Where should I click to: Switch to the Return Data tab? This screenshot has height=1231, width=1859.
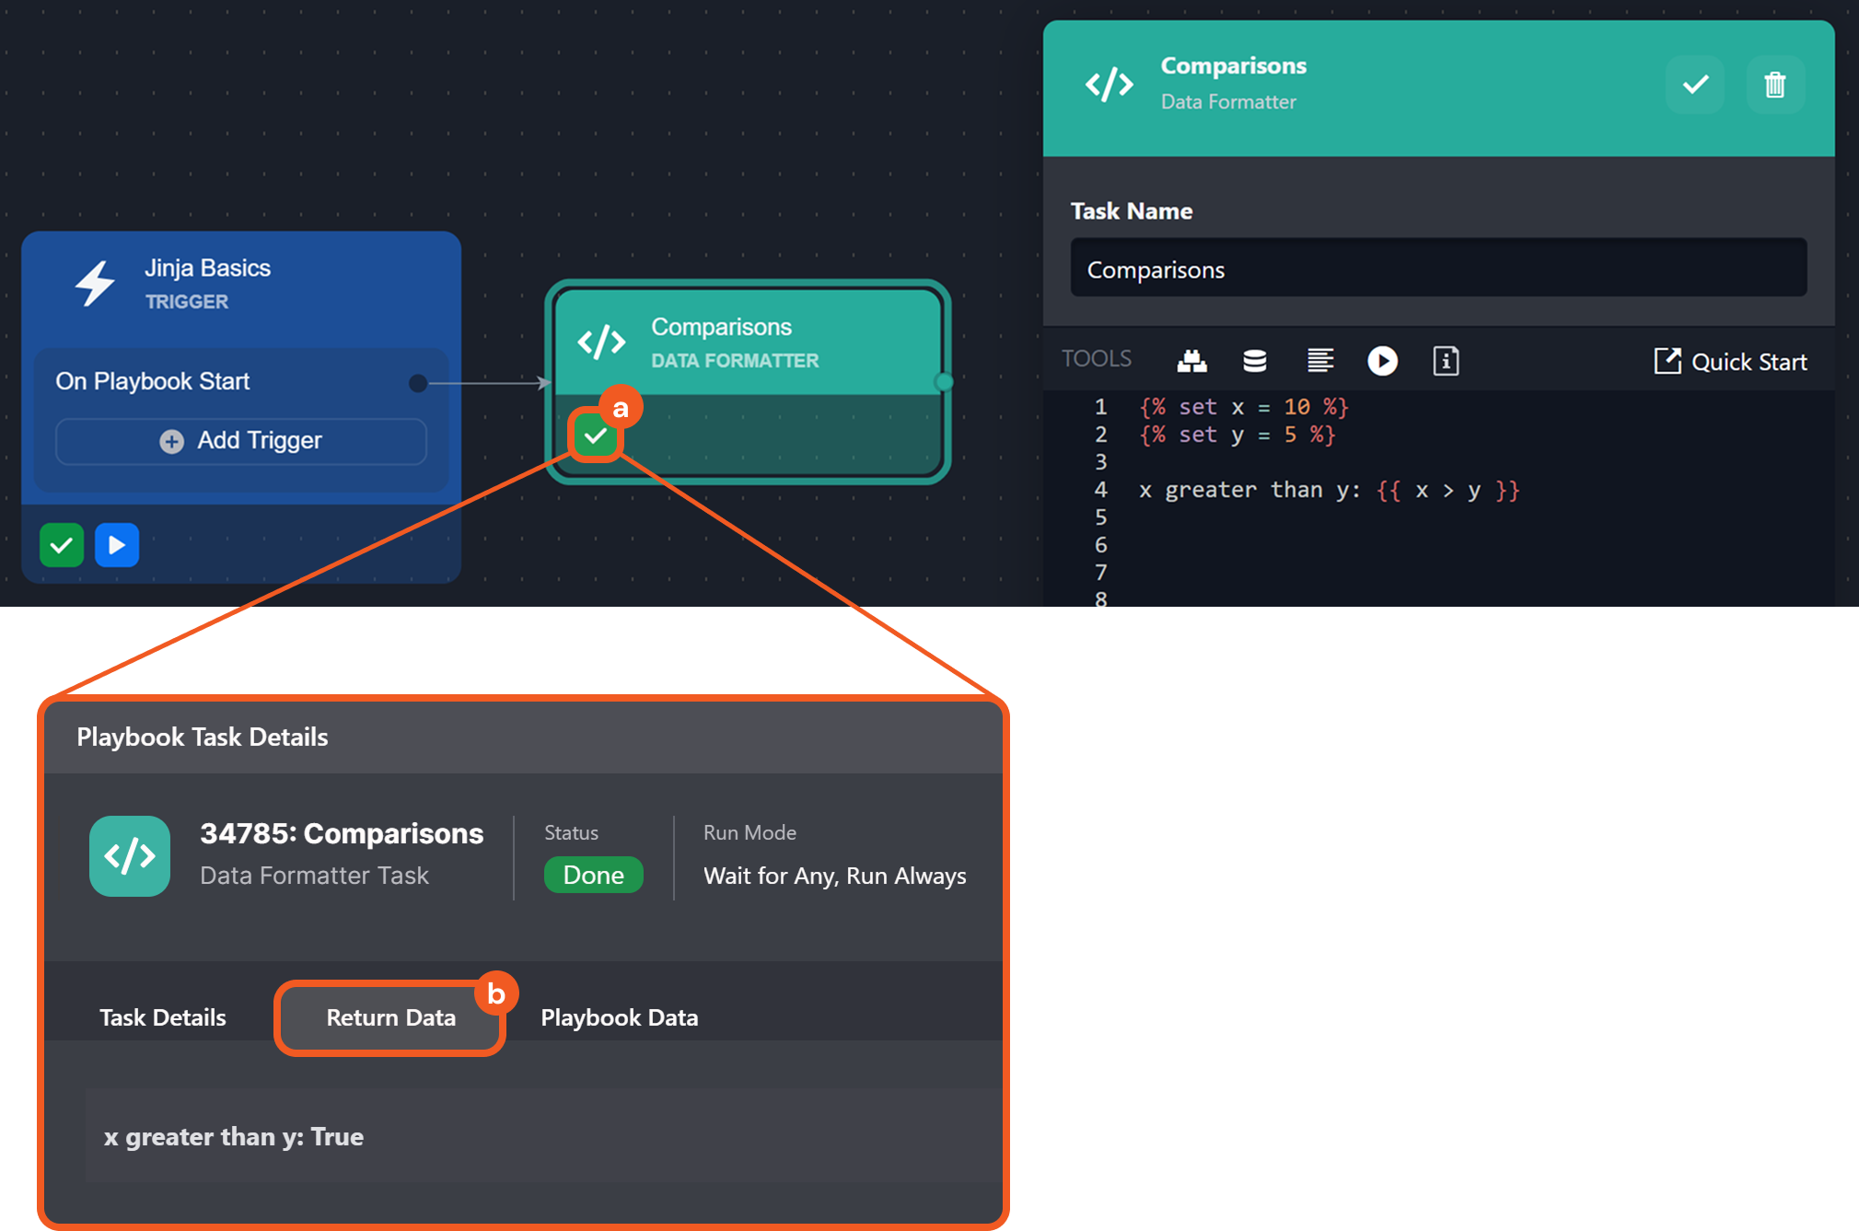pos(390,1017)
